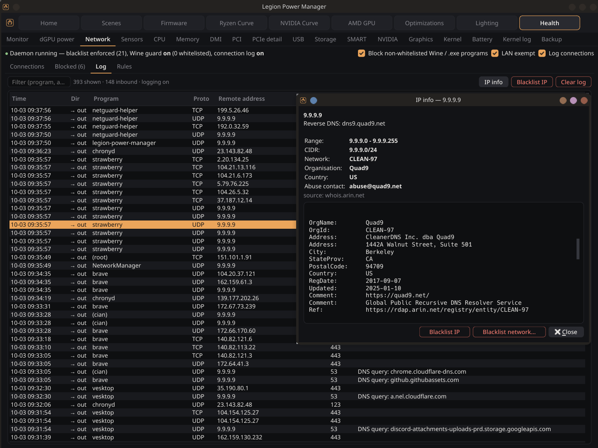Switch to the Battery sub-tab
The width and height of the screenshot is (598, 448).
pyautogui.click(x=482, y=39)
